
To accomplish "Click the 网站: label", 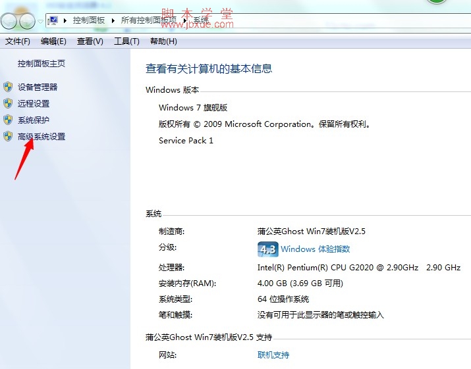I will [x=167, y=355].
